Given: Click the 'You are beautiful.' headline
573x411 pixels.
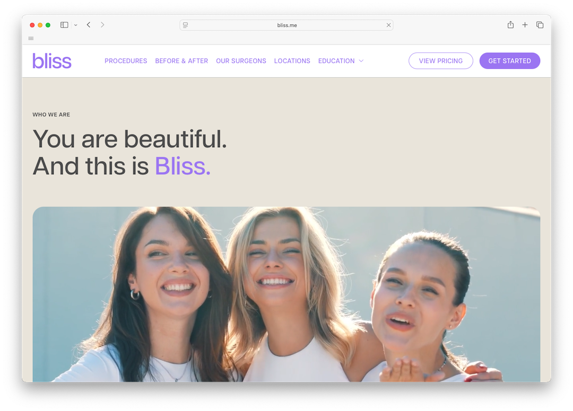Looking at the screenshot, I should pyautogui.click(x=130, y=139).
